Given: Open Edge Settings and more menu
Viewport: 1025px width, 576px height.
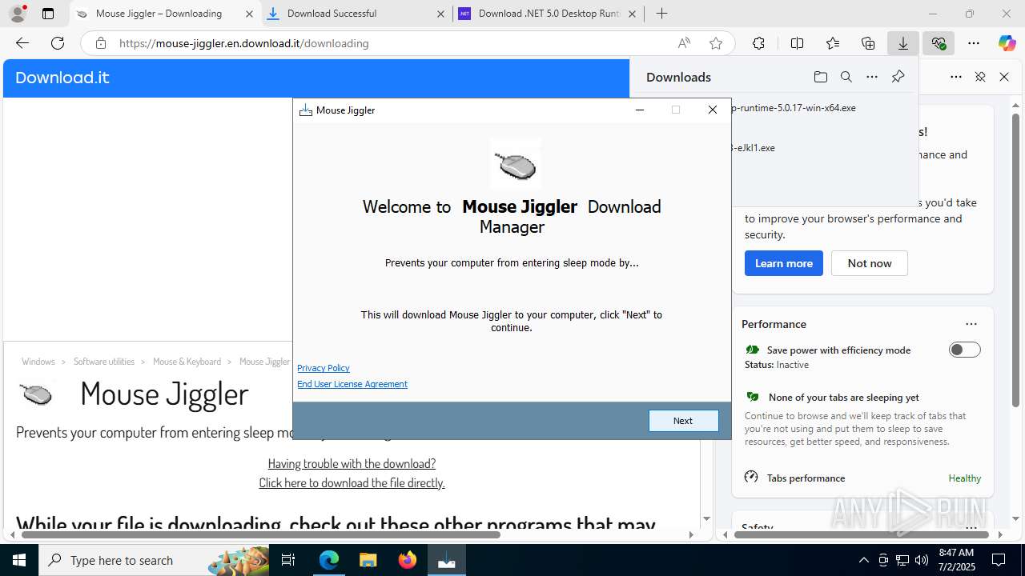Looking at the screenshot, I should pos(974,43).
